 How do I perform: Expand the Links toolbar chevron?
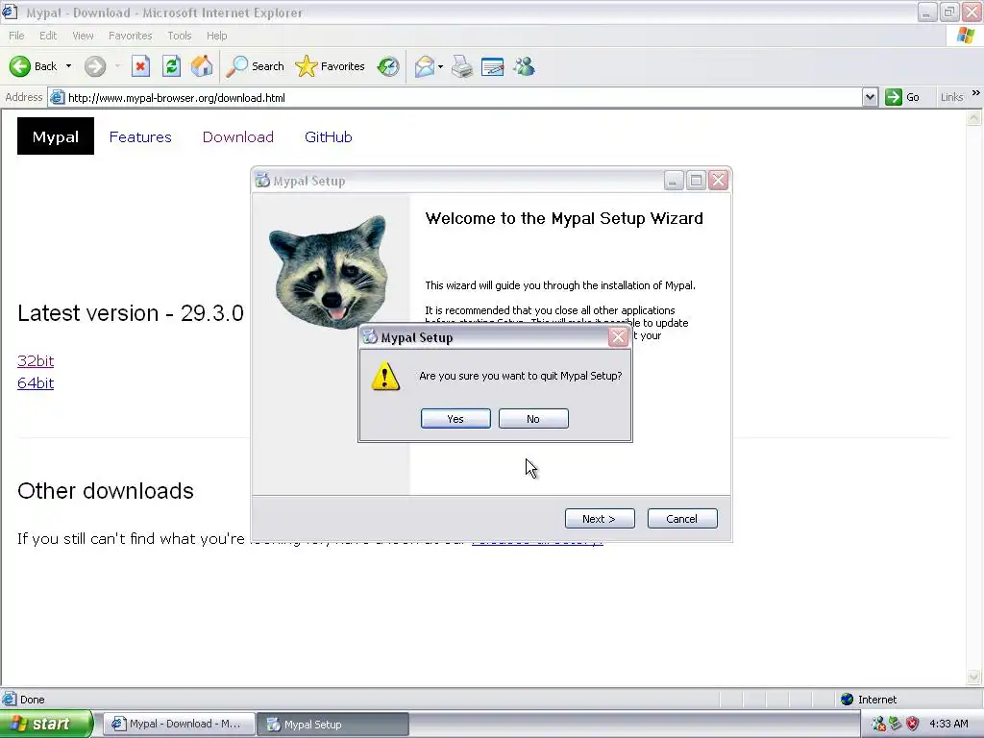[976, 93]
